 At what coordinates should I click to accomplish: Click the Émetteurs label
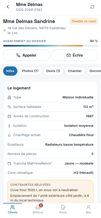coord(16,145)
